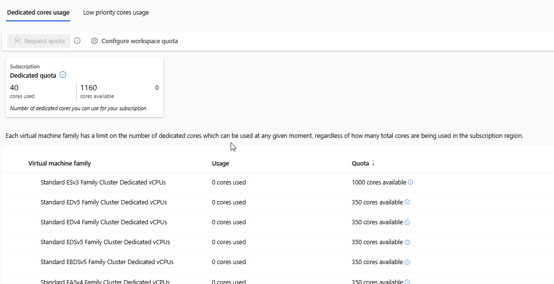This screenshot has height=284, width=554.
Task: Click the gear icon for Configure workspace quota
Action: [x=94, y=41]
